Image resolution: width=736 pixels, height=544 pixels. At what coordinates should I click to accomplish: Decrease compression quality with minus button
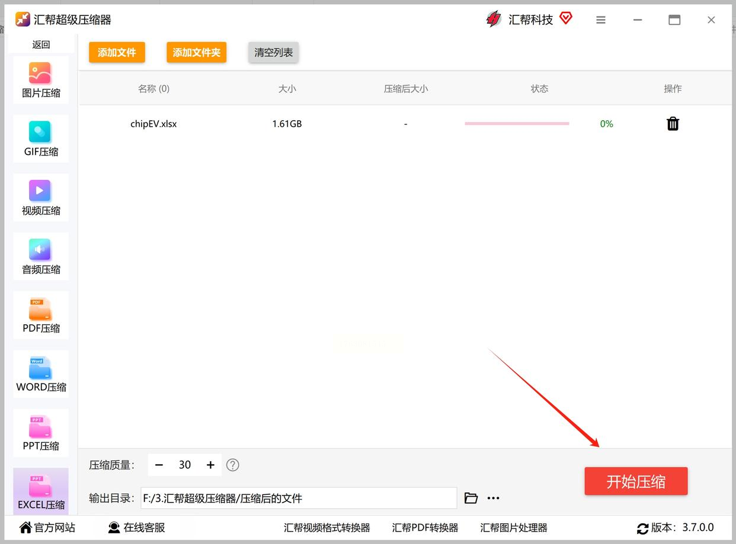tap(159, 465)
